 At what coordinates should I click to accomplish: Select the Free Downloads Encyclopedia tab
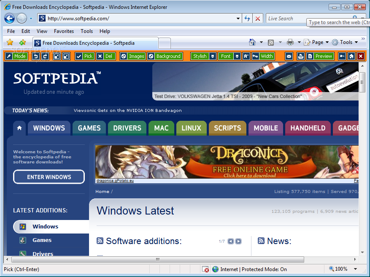[95, 43]
